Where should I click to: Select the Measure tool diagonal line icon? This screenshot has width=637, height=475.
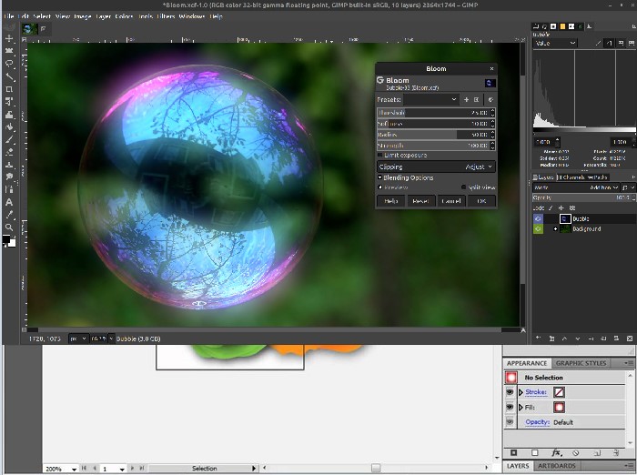click(x=9, y=76)
